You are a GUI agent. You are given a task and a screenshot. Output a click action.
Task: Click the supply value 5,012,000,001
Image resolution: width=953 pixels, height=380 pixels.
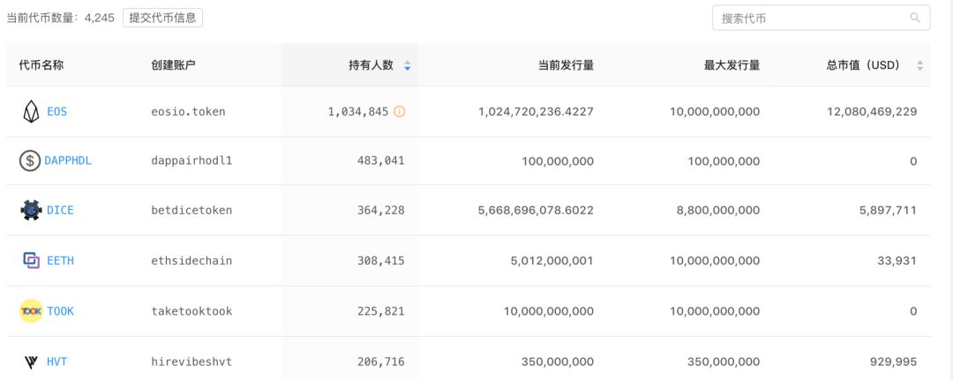tap(552, 260)
